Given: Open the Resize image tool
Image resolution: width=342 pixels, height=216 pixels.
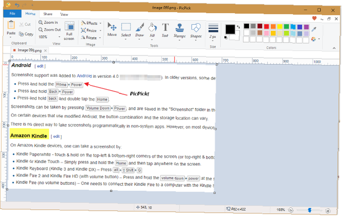Looking at the screenshot, I should point(89,30).
